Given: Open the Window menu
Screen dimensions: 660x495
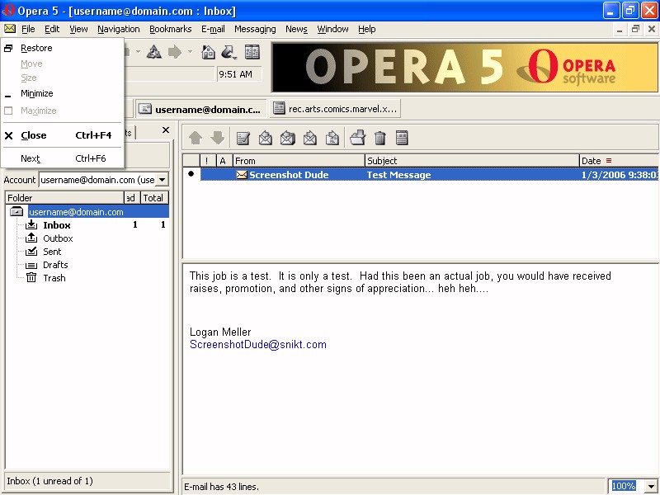Looking at the screenshot, I should tap(333, 29).
